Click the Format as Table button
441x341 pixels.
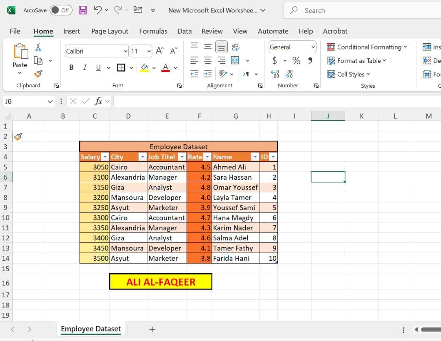tap(356, 61)
